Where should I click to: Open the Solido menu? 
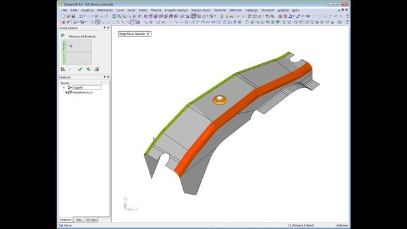tap(142, 10)
